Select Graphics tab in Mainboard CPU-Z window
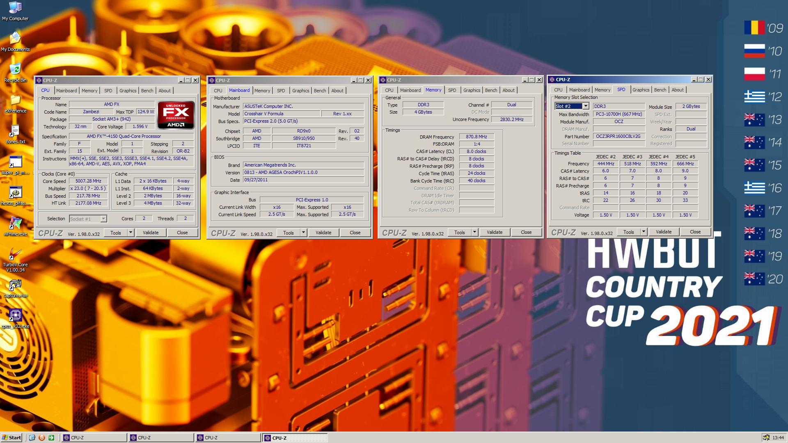The width and height of the screenshot is (788, 443). click(x=300, y=91)
